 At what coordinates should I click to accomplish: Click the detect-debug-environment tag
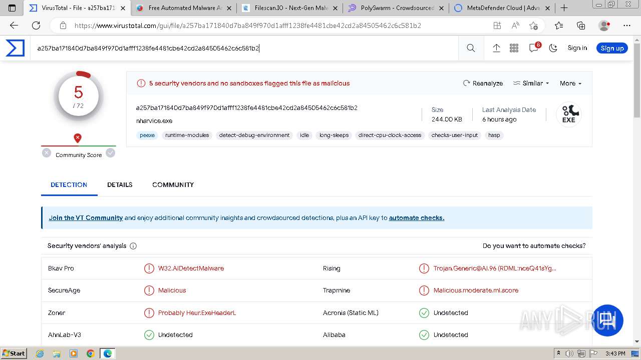tap(254, 135)
